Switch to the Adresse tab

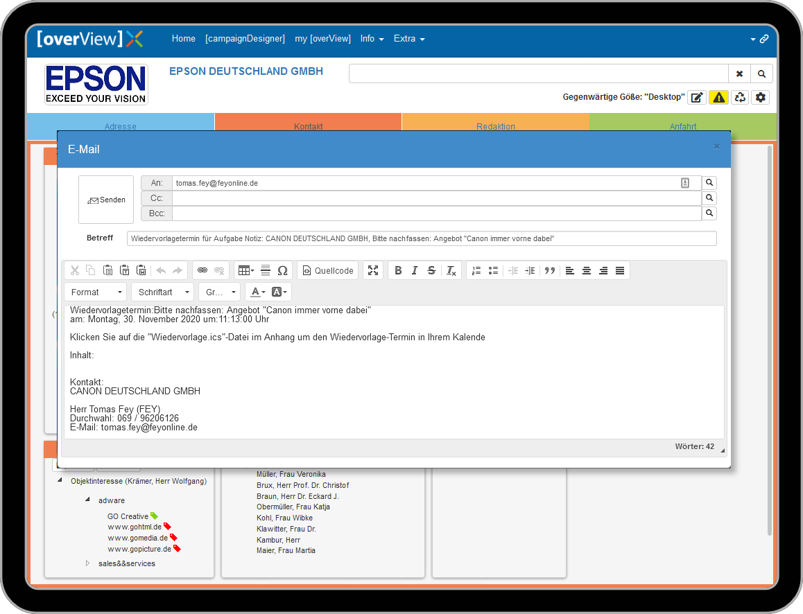pos(121,126)
